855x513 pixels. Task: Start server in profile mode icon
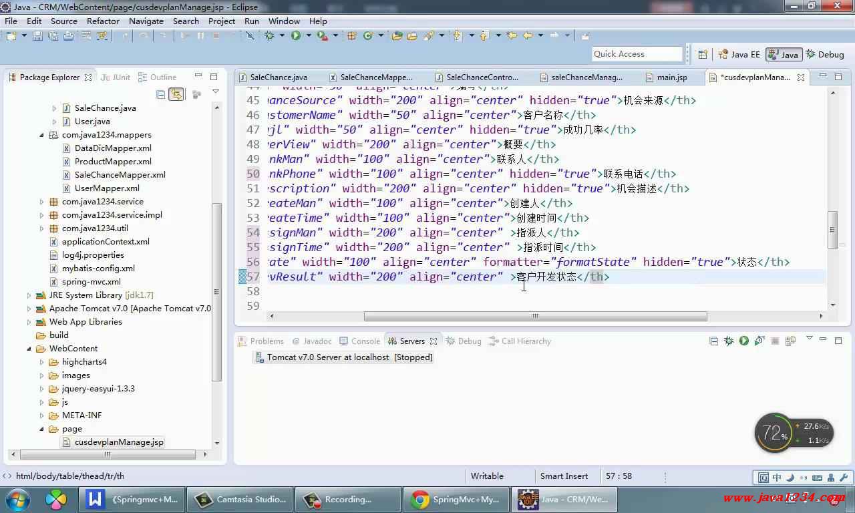pos(759,341)
